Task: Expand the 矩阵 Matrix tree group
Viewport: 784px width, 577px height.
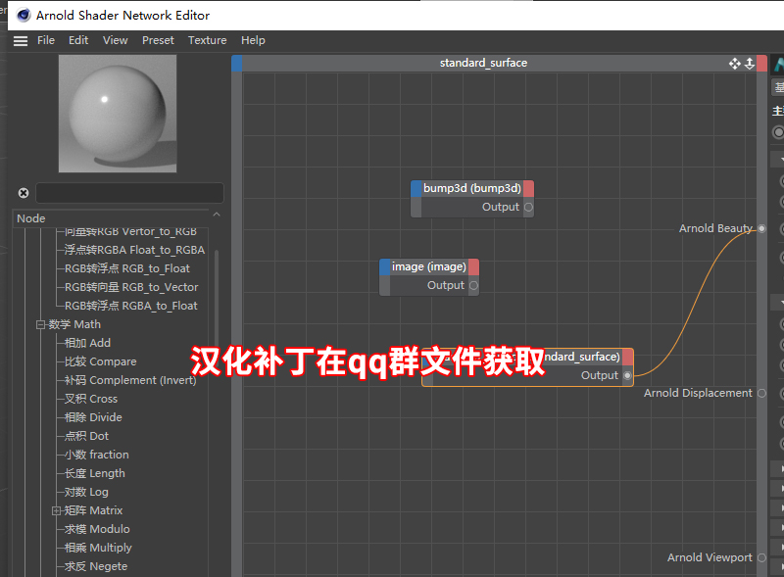Action: [57, 511]
